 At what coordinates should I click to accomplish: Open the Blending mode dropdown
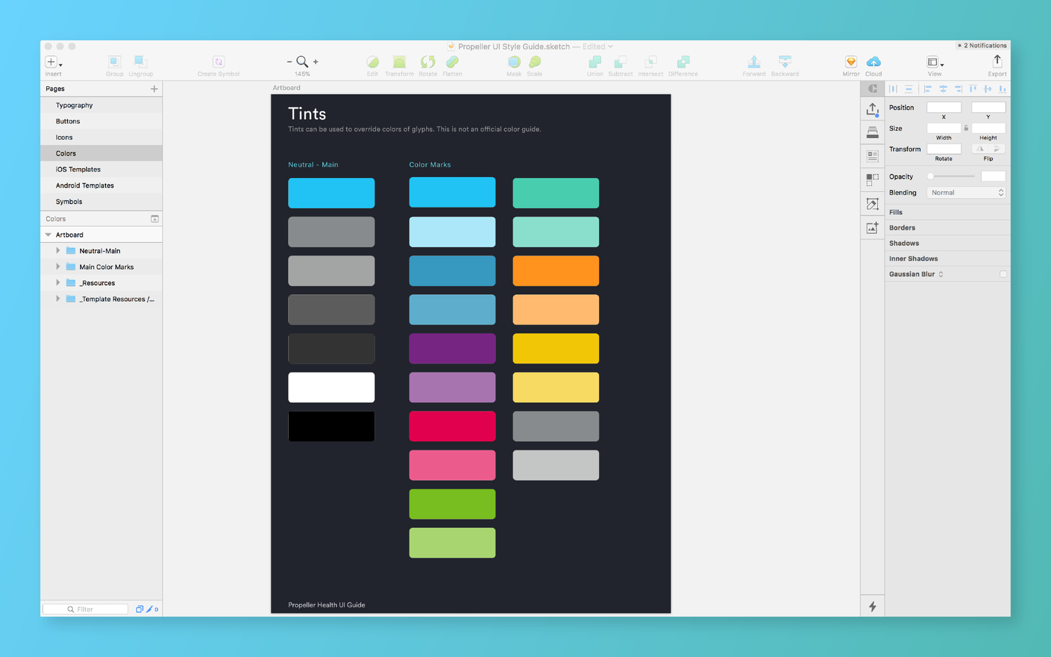coord(966,193)
